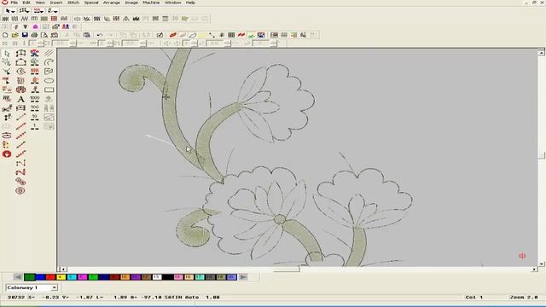Click the Open folder icon

(x=15, y=35)
